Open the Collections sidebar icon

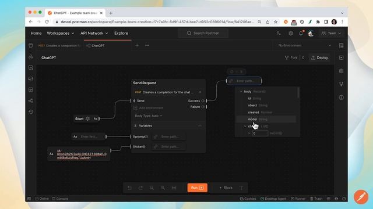(31, 45)
